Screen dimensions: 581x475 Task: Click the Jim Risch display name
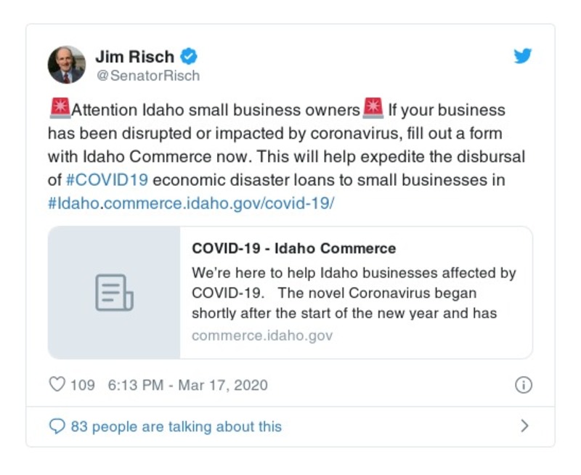136,56
